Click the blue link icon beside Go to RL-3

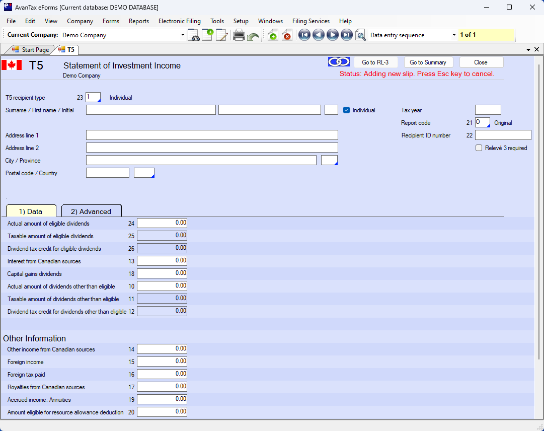pyautogui.click(x=339, y=62)
